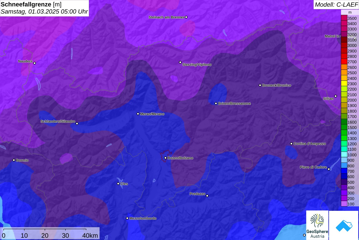Viewport: 359px width, 240px height.
Task: Click the legend unit header 'm'
Action: (x=350, y=12)
